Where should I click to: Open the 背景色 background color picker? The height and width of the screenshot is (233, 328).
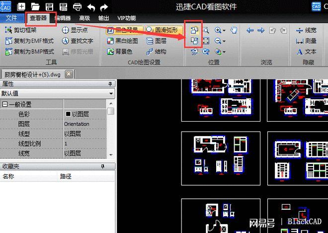click(x=120, y=52)
